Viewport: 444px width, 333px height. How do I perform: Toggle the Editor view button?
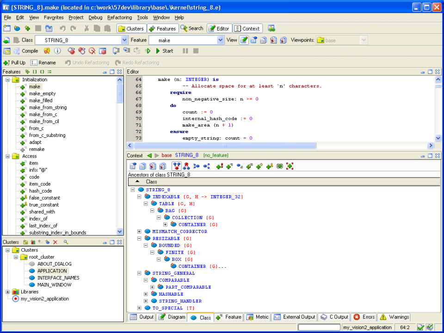coord(219,28)
